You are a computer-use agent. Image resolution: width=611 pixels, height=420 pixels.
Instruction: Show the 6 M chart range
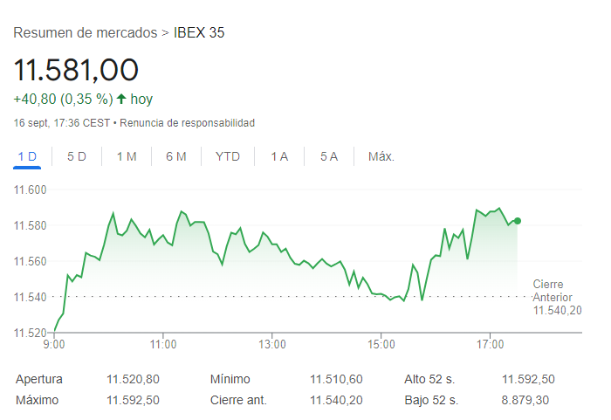point(176,156)
